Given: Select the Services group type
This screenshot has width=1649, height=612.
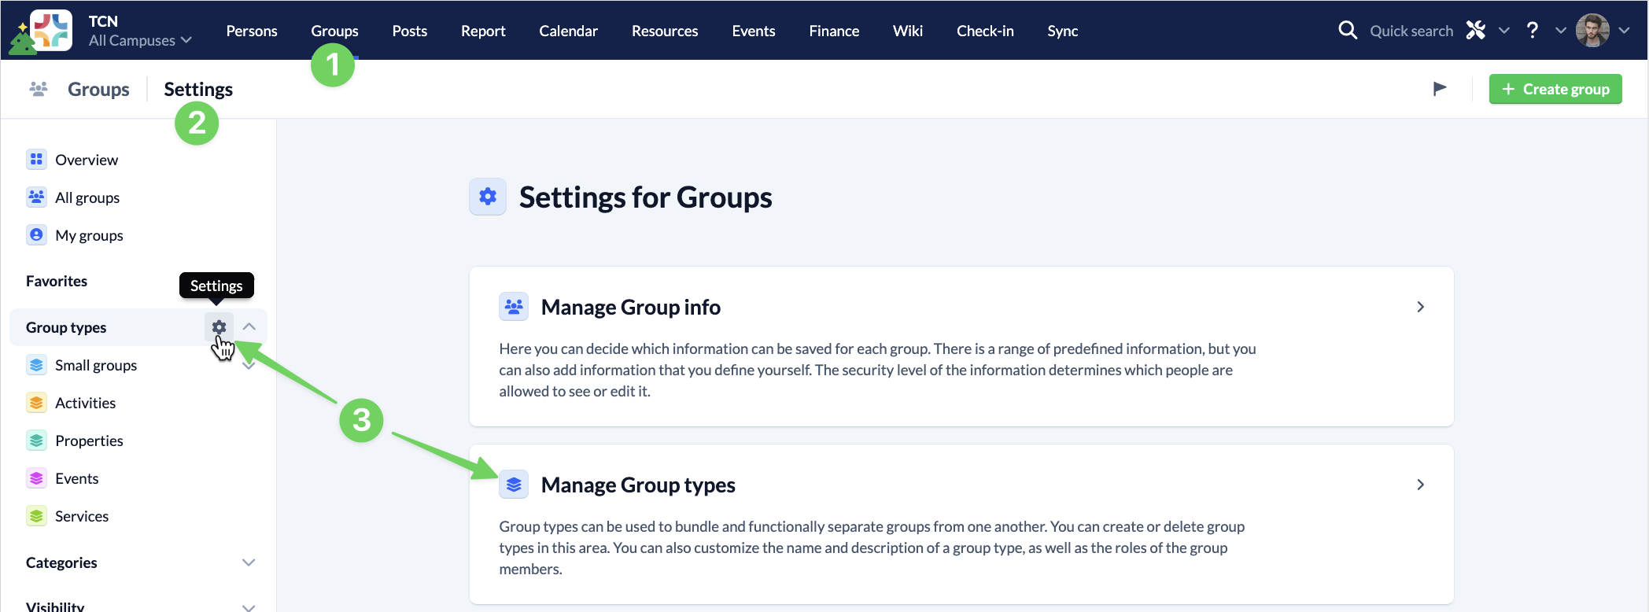Looking at the screenshot, I should (x=81, y=516).
